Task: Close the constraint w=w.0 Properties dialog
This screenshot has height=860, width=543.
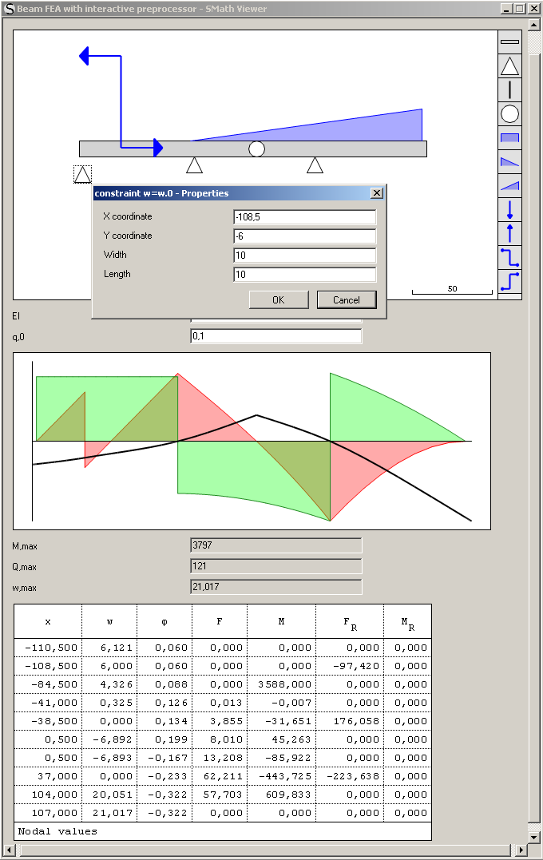Action: [377, 193]
